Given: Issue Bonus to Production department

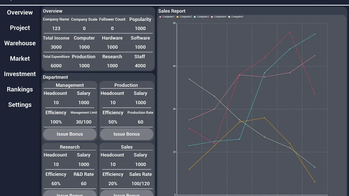Looking at the screenshot, I should pos(127,134).
